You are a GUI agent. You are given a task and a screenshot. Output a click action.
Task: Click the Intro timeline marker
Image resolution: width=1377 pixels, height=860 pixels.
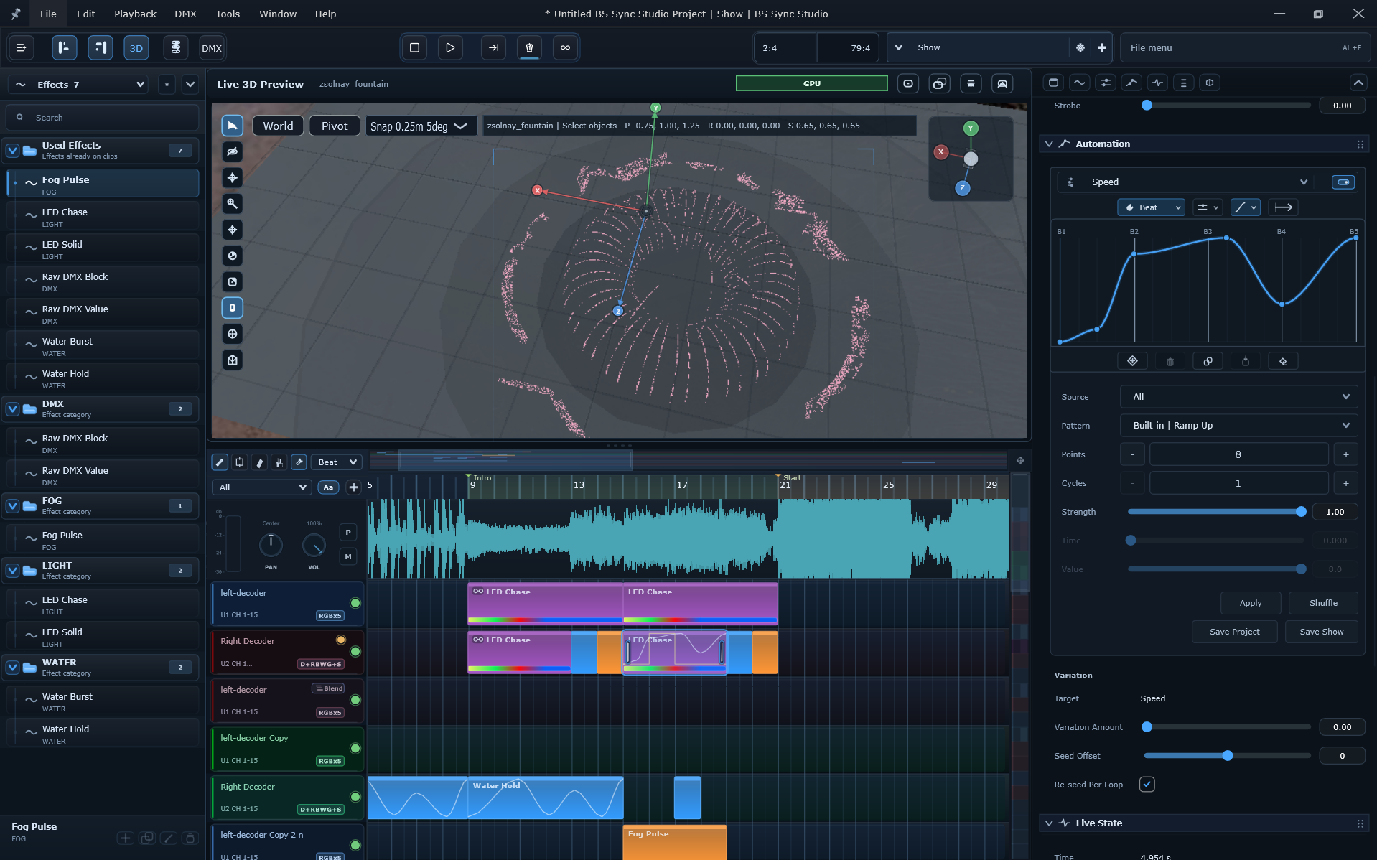[479, 477]
